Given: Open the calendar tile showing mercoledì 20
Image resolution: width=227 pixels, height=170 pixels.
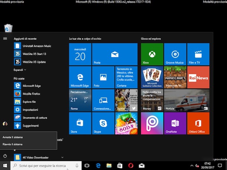Looking at the screenshot, I should click(x=80, y=54).
